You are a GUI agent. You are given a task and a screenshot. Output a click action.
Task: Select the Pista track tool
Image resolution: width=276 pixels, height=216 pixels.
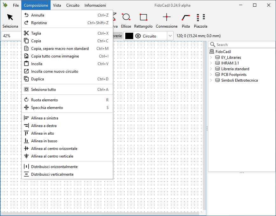[x=186, y=20]
